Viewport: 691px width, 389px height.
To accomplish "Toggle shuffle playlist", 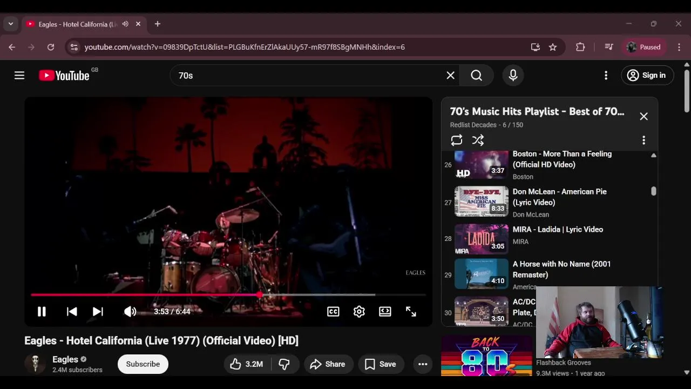I will pyautogui.click(x=478, y=140).
